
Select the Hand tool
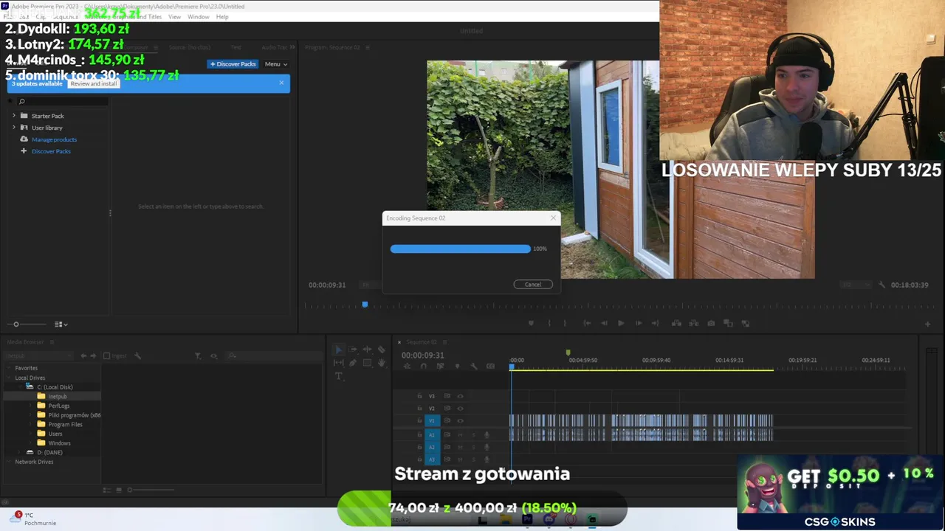pyautogui.click(x=381, y=363)
